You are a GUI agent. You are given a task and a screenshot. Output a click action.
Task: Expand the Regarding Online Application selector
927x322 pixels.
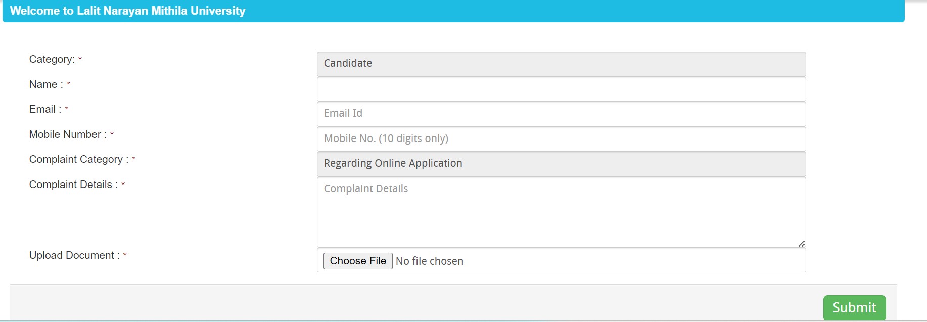point(560,163)
